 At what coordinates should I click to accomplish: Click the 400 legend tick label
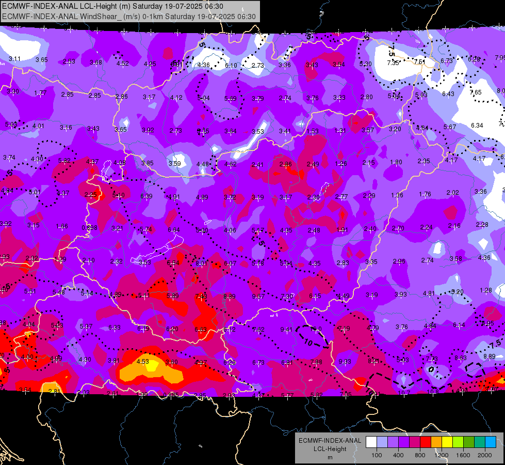(398, 455)
